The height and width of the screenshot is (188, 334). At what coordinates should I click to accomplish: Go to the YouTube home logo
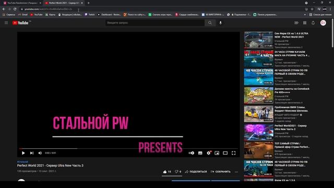[x=20, y=23]
